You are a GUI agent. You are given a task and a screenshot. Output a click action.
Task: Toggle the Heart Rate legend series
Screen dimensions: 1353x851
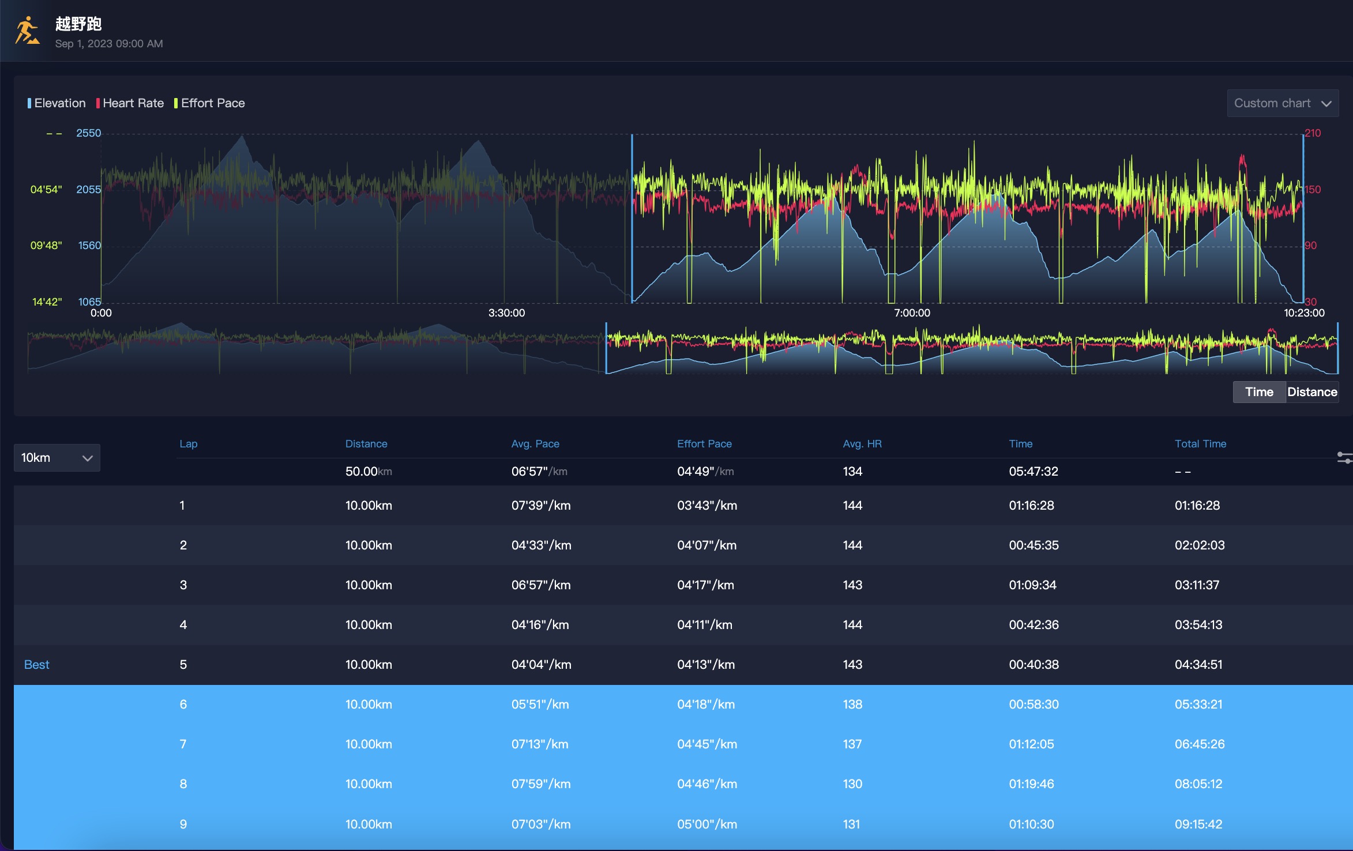coord(130,103)
